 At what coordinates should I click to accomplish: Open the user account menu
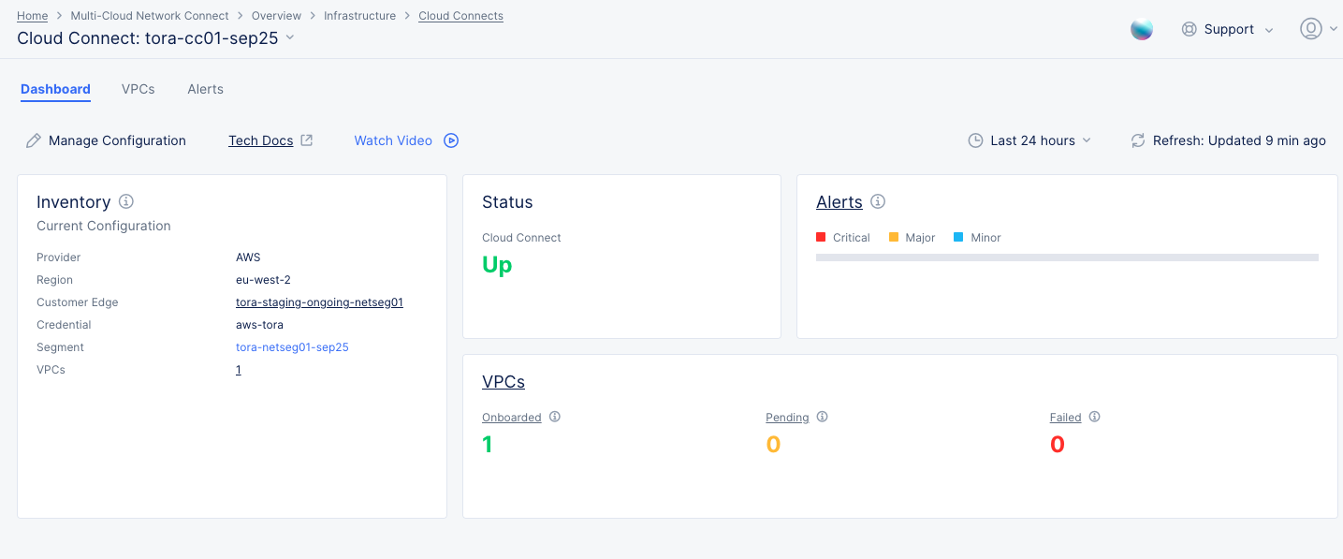(1317, 29)
